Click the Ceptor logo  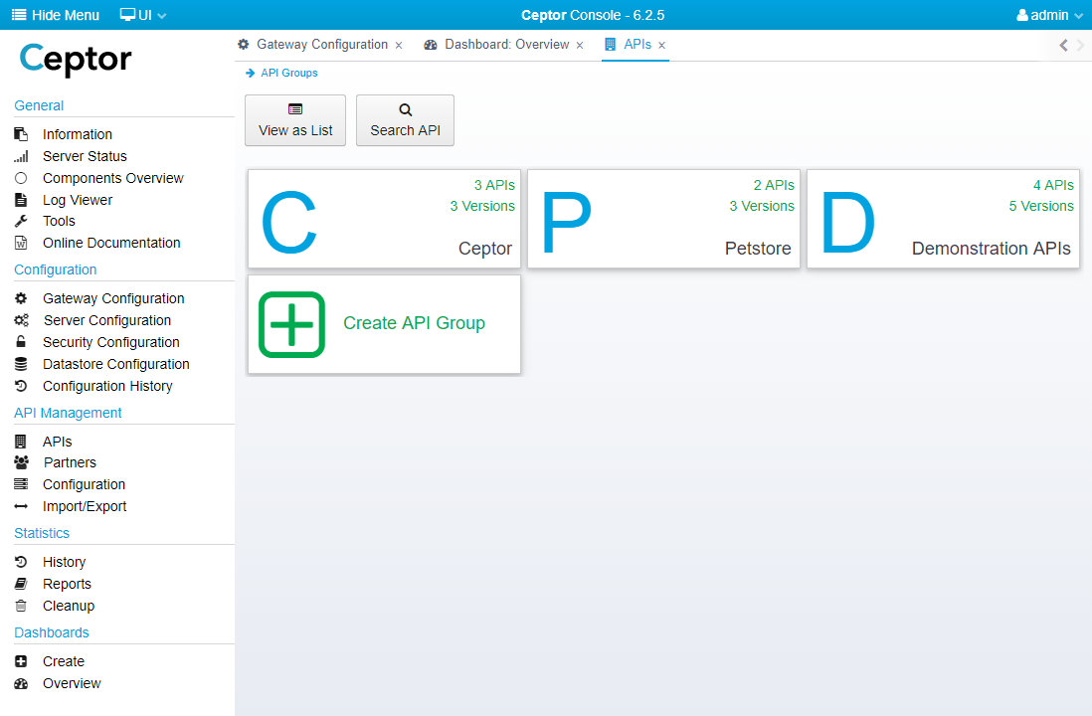[x=76, y=60]
